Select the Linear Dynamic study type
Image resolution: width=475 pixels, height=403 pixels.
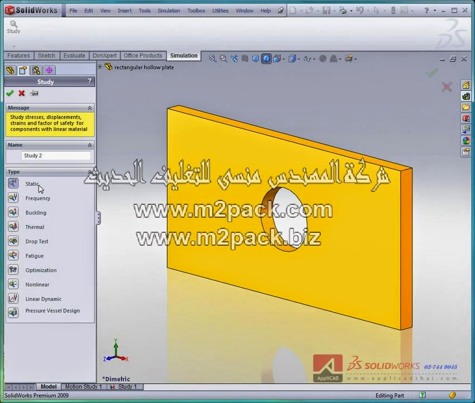[44, 299]
